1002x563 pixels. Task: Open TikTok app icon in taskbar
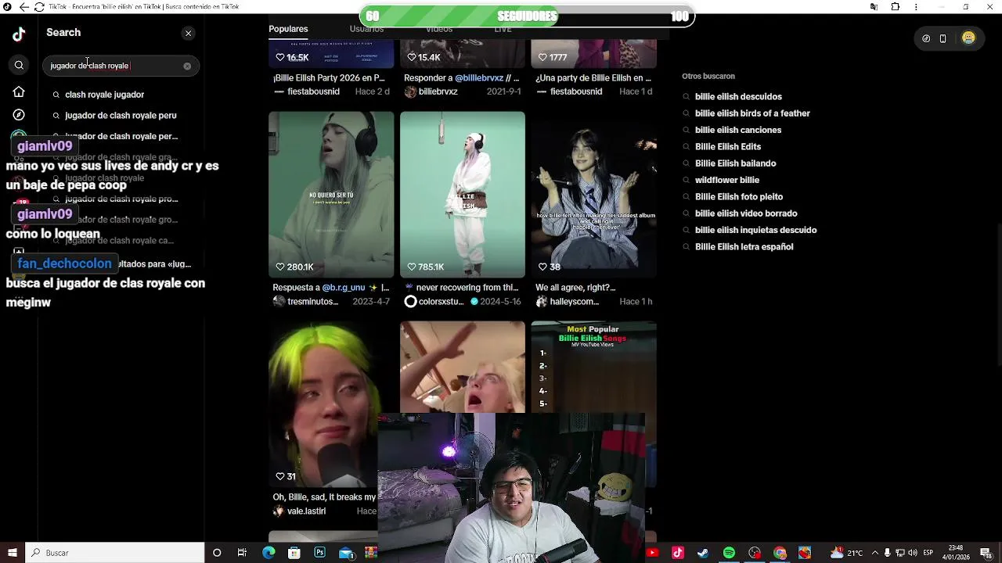[678, 553]
